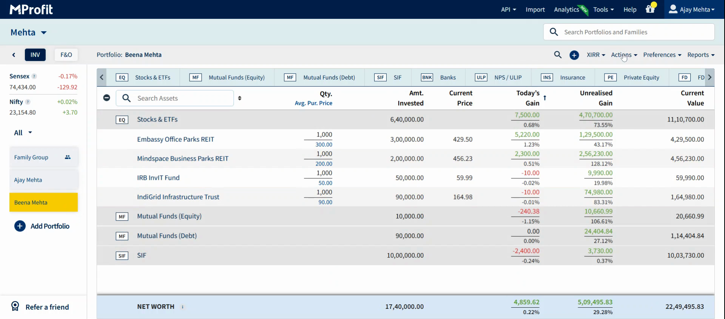
Task: Switch to F&O view
Action: [x=66, y=55]
